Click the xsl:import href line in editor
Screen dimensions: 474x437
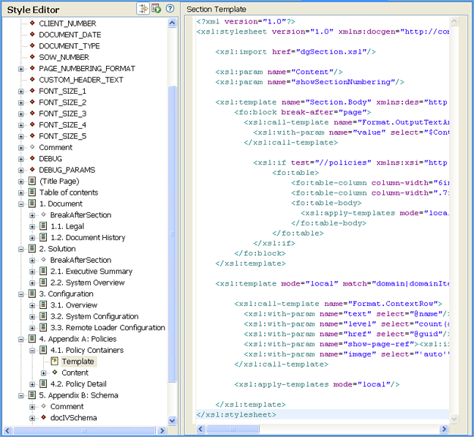click(x=296, y=52)
